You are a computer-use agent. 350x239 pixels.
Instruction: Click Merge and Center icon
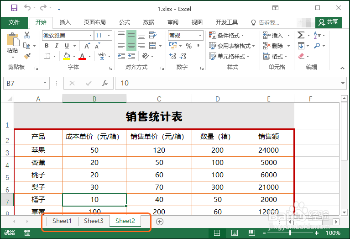[153, 46]
